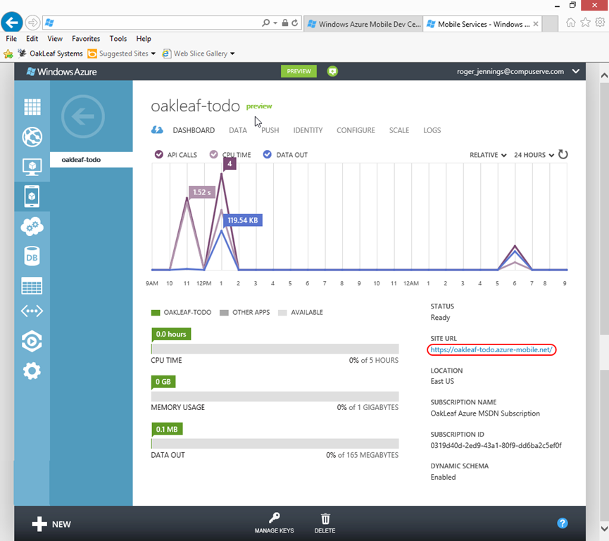This screenshot has width=609, height=541.
Task: Click the green feedback chat icon
Action: pyautogui.click(x=332, y=71)
